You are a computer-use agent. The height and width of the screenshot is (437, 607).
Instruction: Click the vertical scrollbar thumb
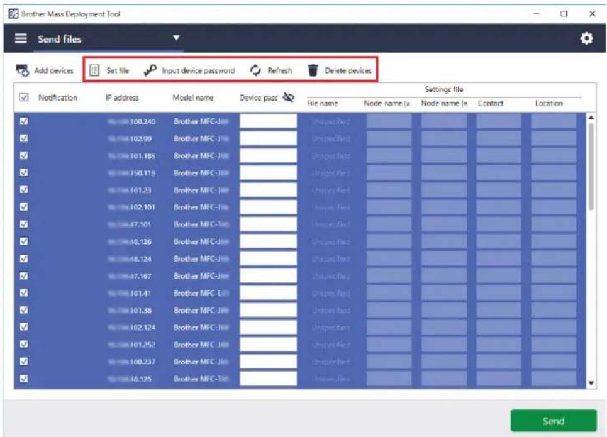coord(591,167)
